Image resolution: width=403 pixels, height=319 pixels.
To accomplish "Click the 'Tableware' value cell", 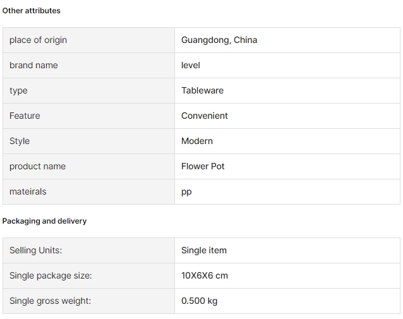I will [287, 91].
